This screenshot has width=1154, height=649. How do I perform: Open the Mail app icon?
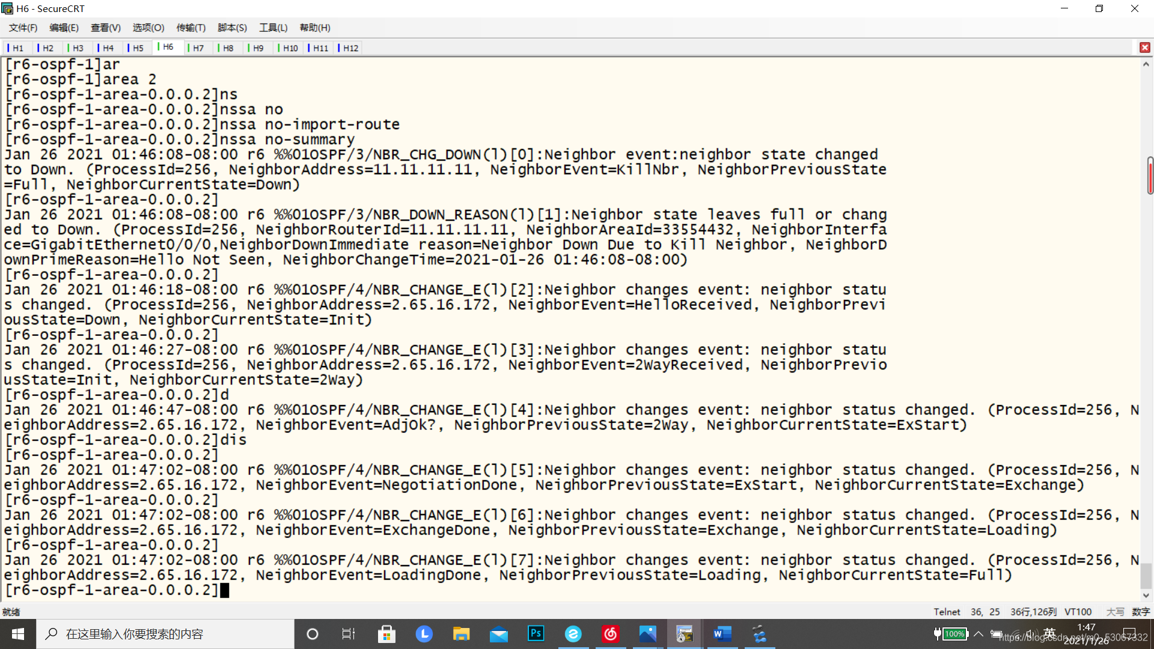tap(498, 633)
